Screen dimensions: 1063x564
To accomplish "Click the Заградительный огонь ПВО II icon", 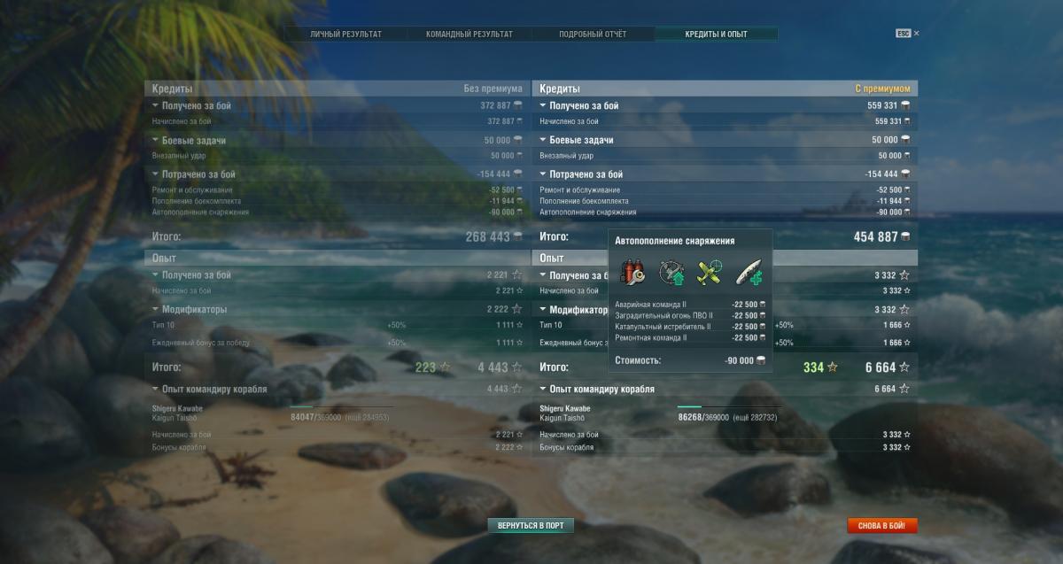I will [x=671, y=273].
